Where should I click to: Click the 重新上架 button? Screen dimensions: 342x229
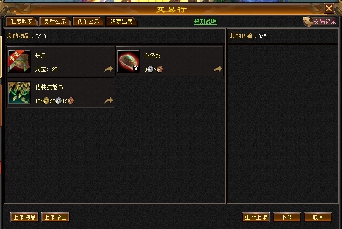(256, 217)
